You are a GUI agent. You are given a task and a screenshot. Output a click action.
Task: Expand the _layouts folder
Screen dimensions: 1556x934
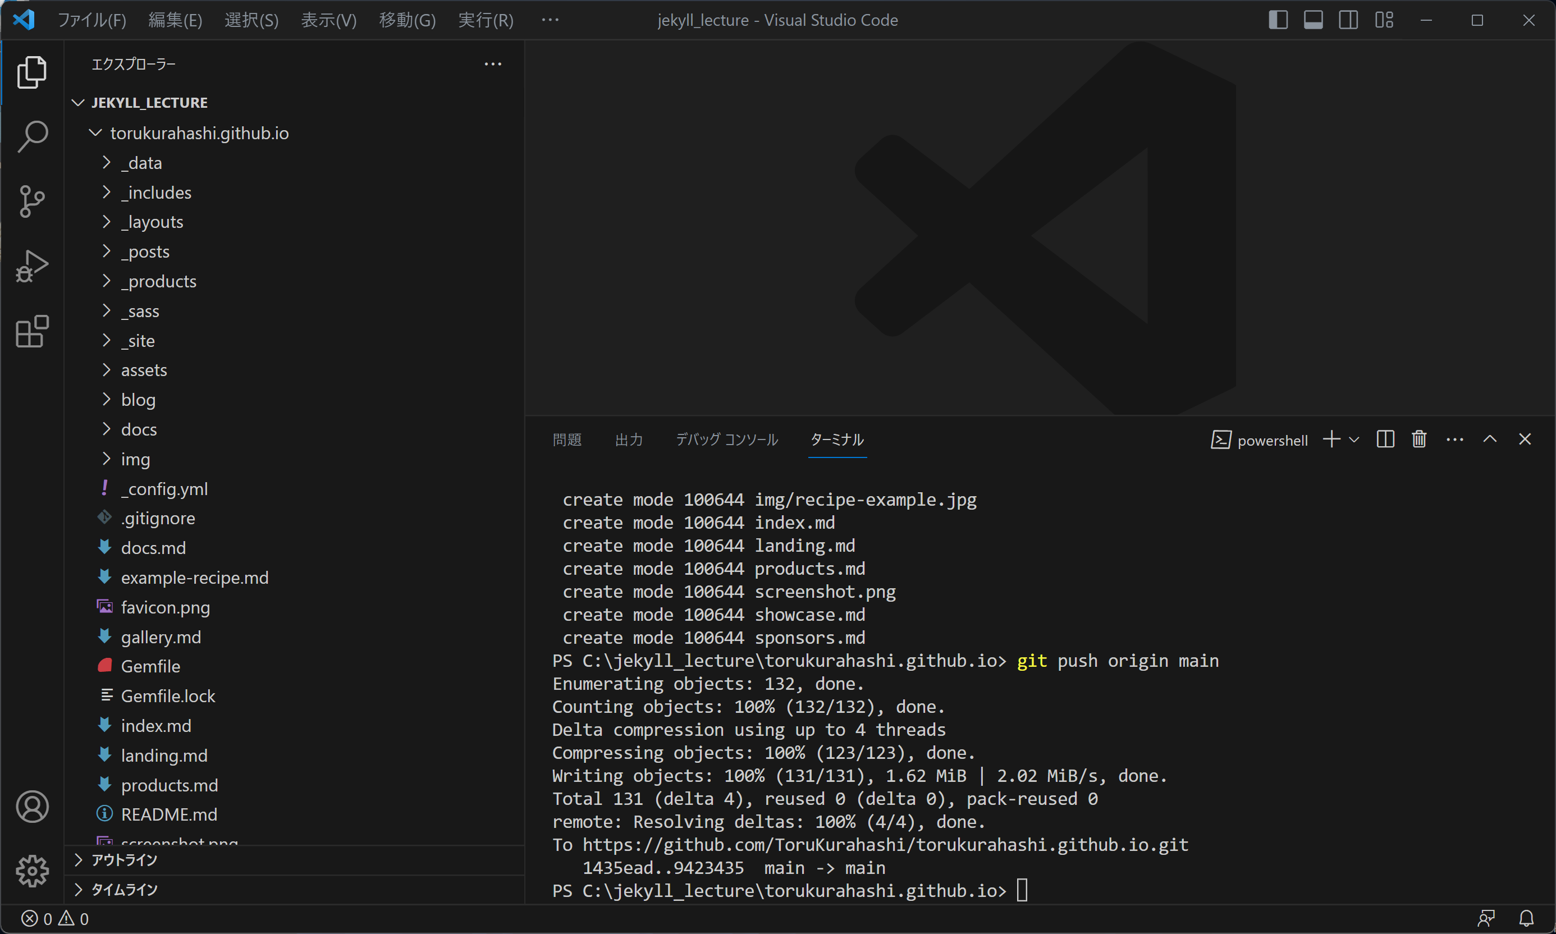pyautogui.click(x=295, y=222)
